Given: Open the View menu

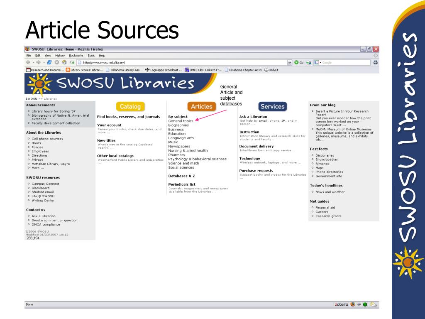Looking at the screenshot, I should coord(48,55).
